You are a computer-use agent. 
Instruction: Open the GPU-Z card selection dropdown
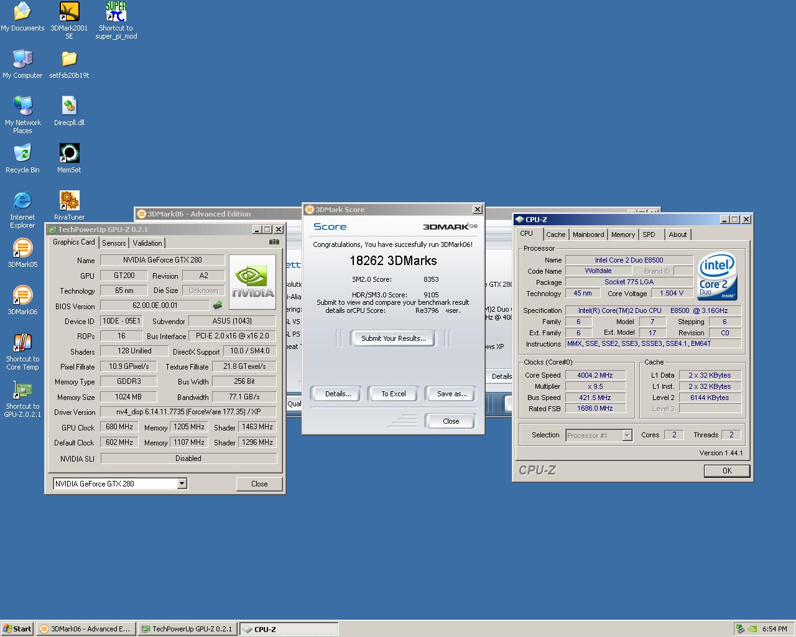tap(182, 483)
